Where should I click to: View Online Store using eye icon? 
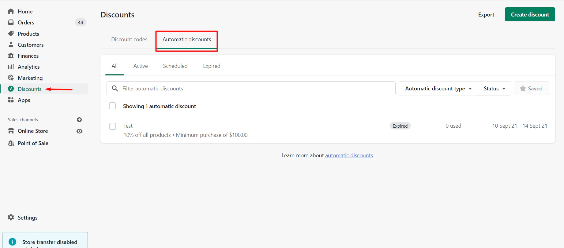pyautogui.click(x=79, y=131)
